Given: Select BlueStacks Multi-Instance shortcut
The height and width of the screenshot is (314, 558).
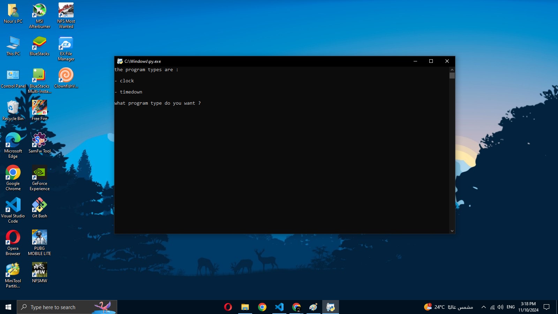Looking at the screenshot, I should point(39,81).
